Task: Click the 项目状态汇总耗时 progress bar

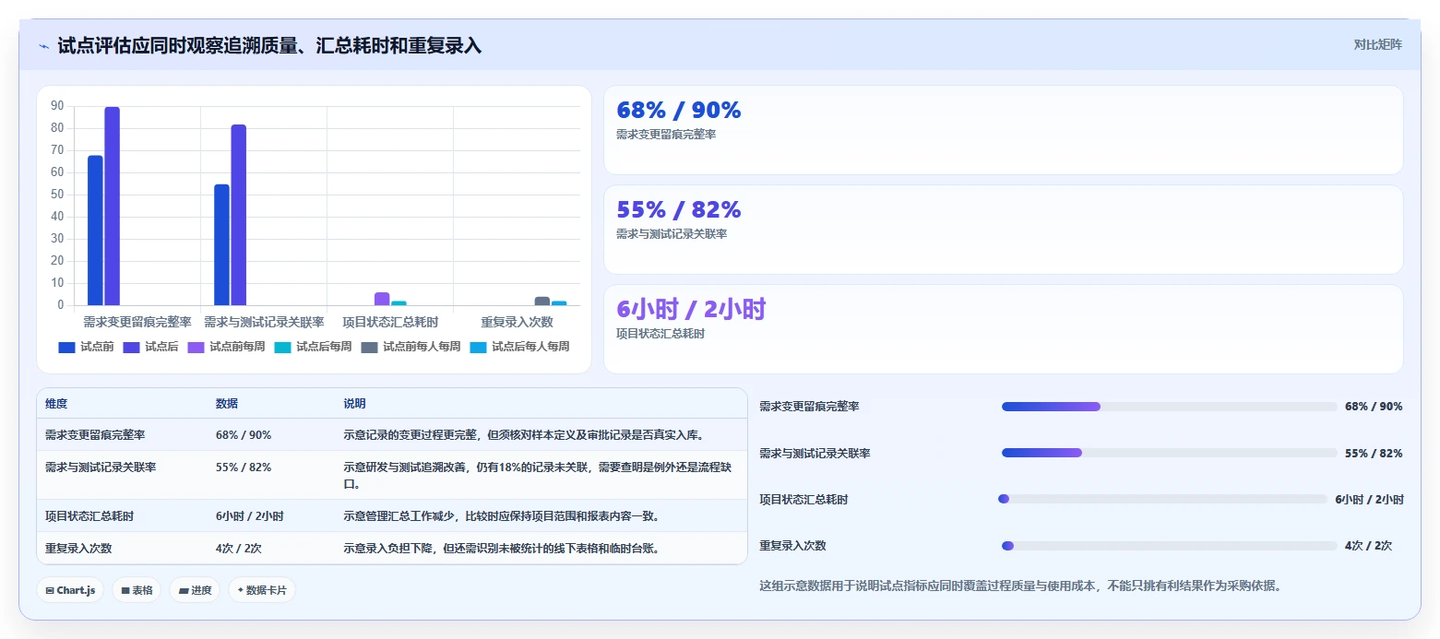Action: (x=1162, y=499)
